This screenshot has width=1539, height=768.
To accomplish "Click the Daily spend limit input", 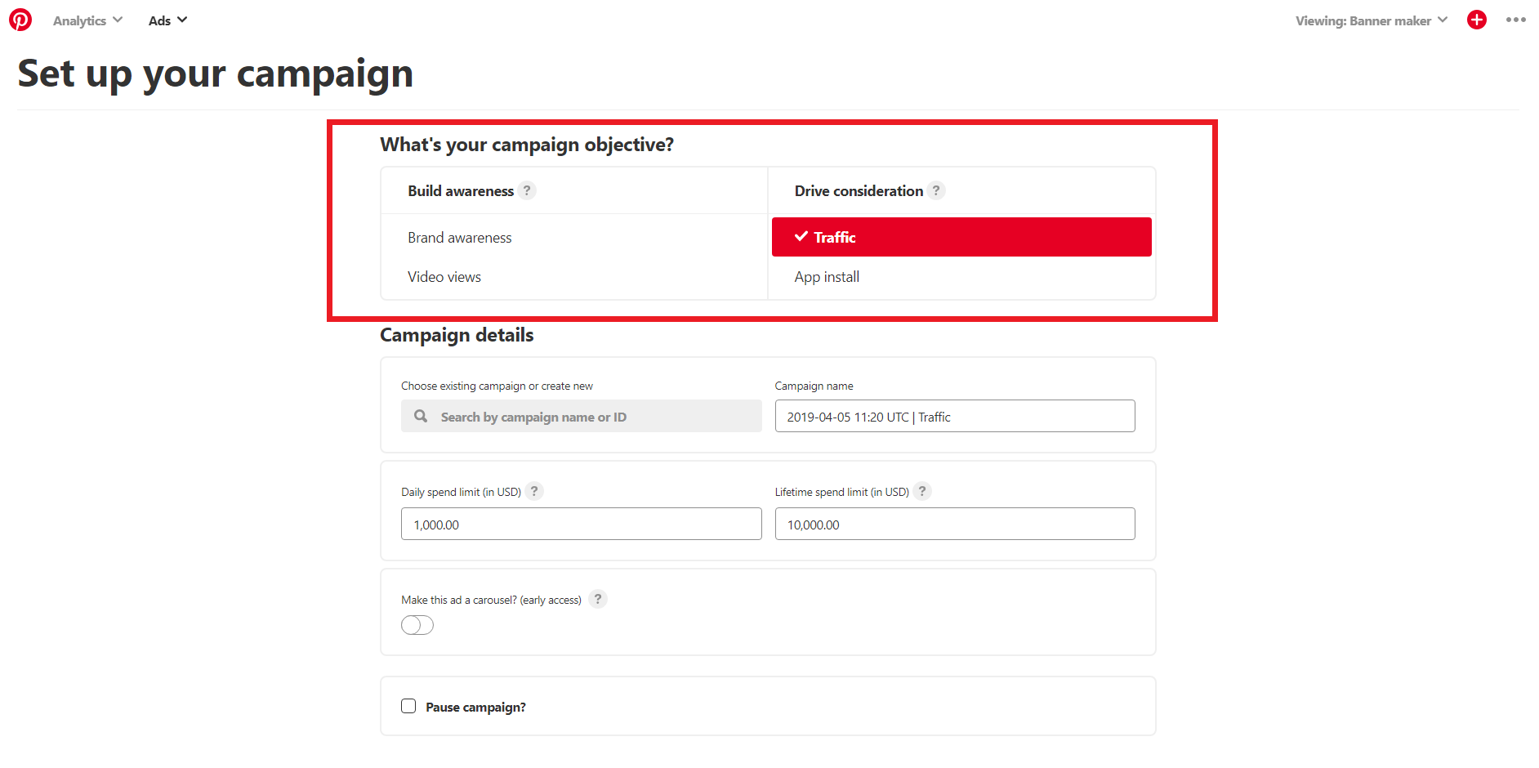I will [x=581, y=524].
